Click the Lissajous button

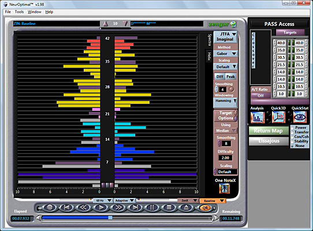tap(269, 141)
